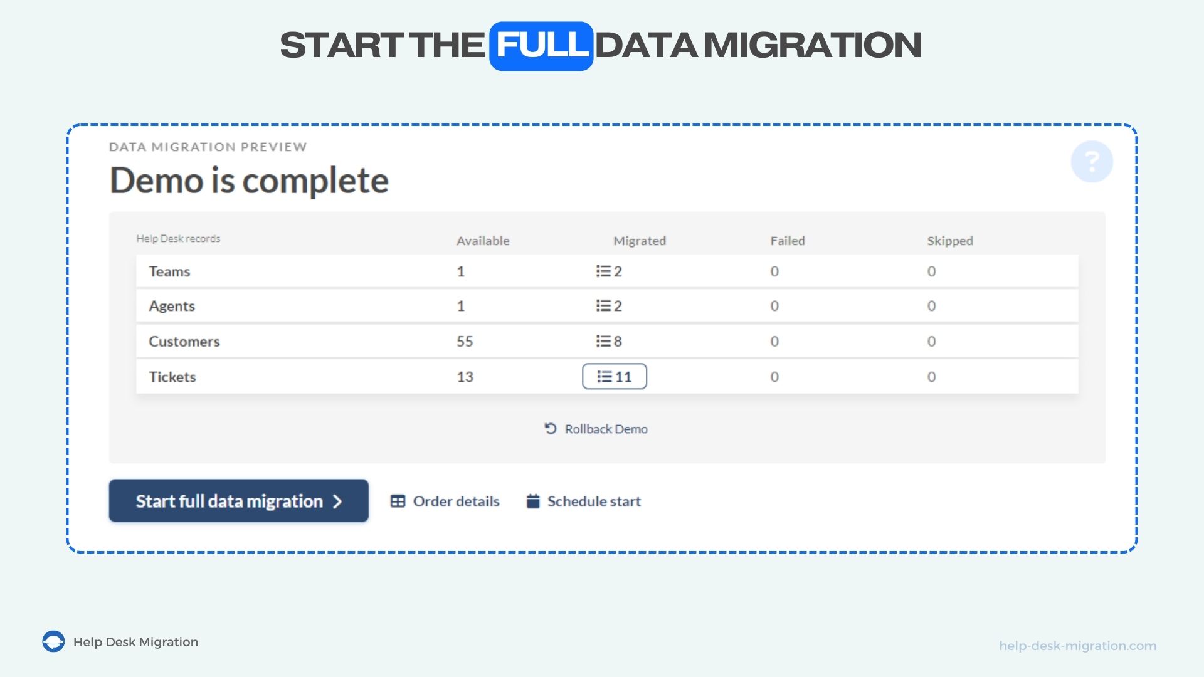Click the Failed column header
The image size is (1204, 677).
click(x=788, y=241)
